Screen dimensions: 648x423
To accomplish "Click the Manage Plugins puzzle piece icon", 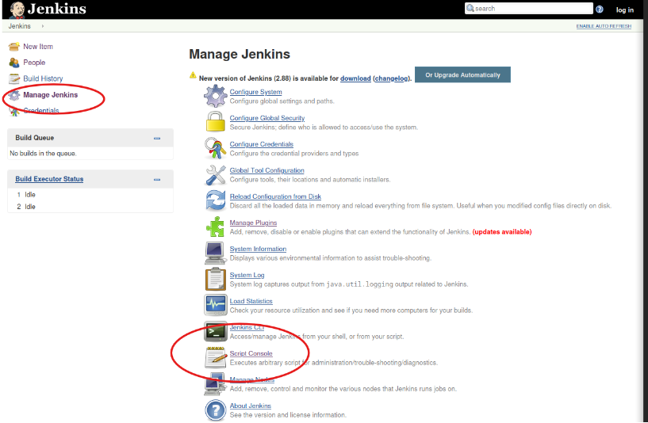I will click(216, 227).
